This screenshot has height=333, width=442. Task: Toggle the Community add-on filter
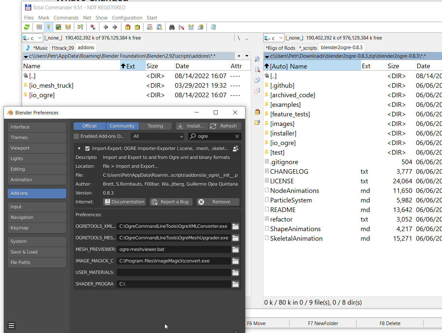click(122, 126)
